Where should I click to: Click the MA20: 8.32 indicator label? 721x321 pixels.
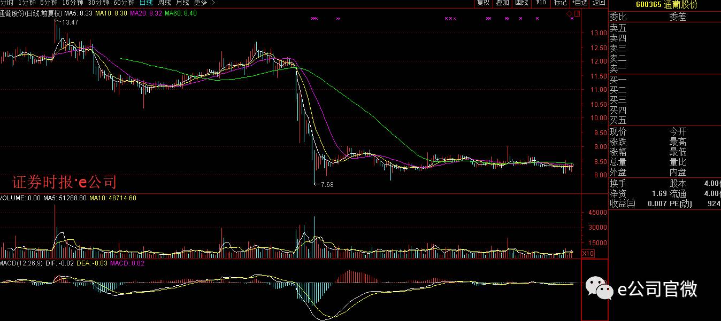pyautogui.click(x=146, y=13)
